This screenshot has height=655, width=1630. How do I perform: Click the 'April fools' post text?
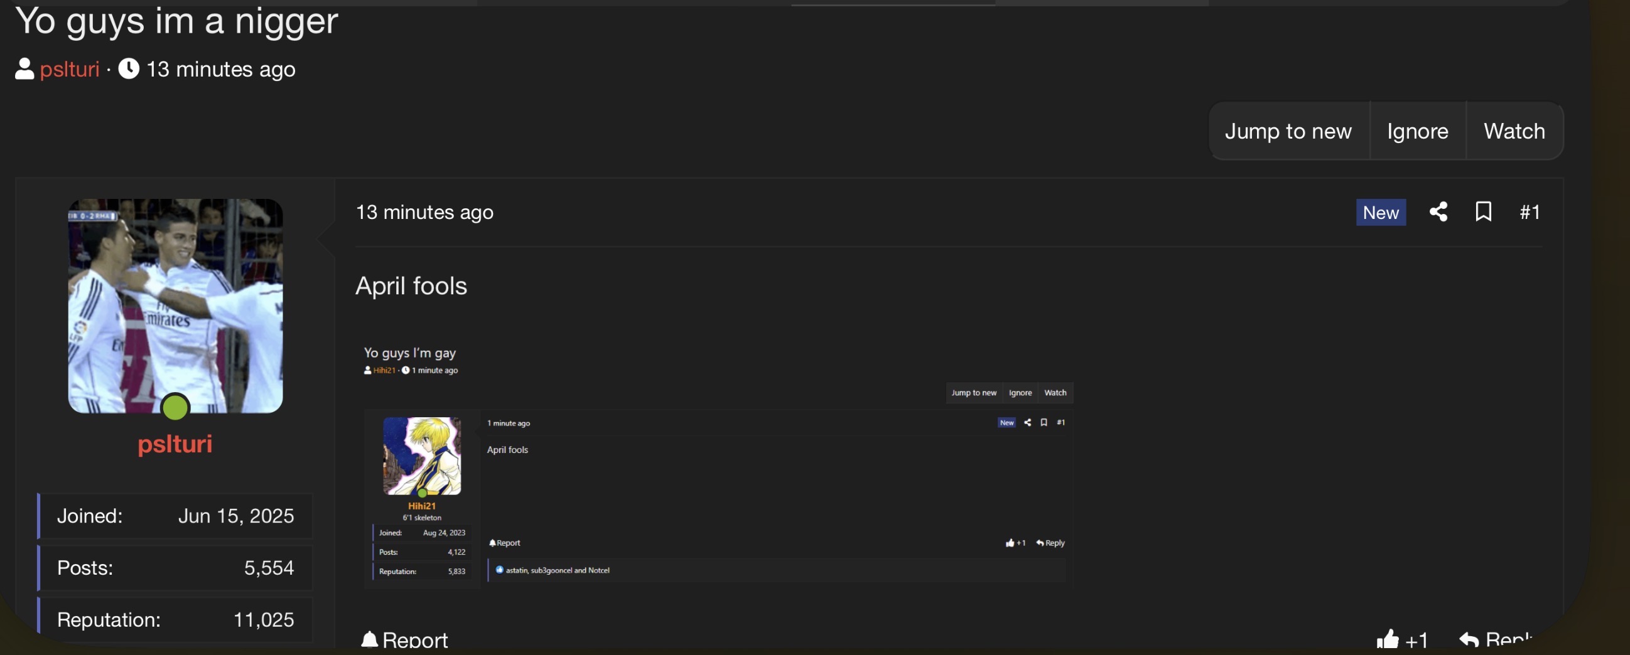[x=411, y=286]
